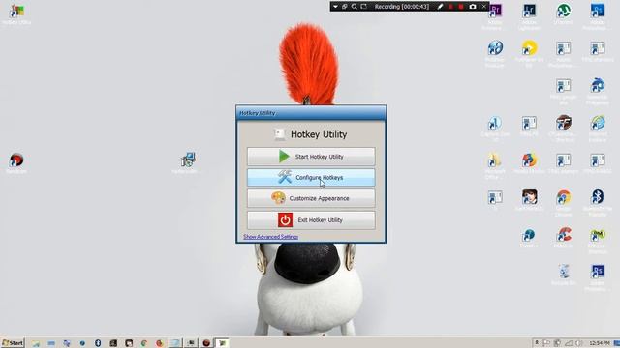Open the Internet Explorer desktop shortcut
Image resolution: width=620 pixels, height=348 pixels.
(x=598, y=128)
